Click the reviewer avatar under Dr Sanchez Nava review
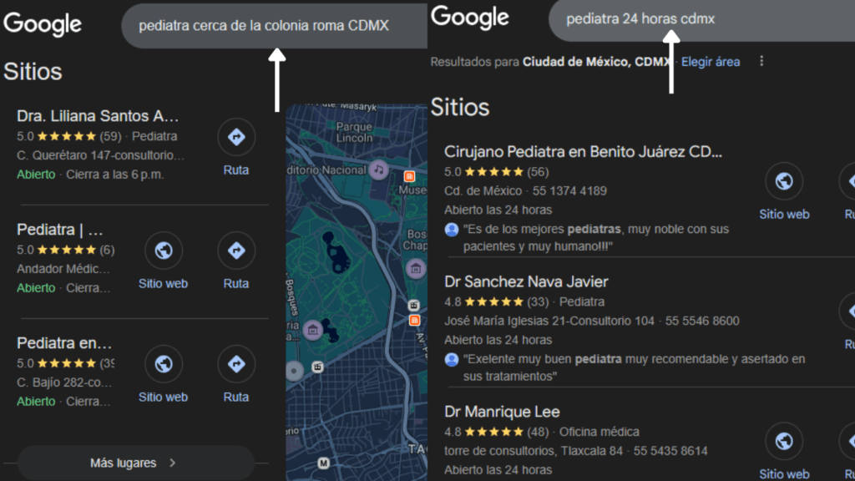 452,359
